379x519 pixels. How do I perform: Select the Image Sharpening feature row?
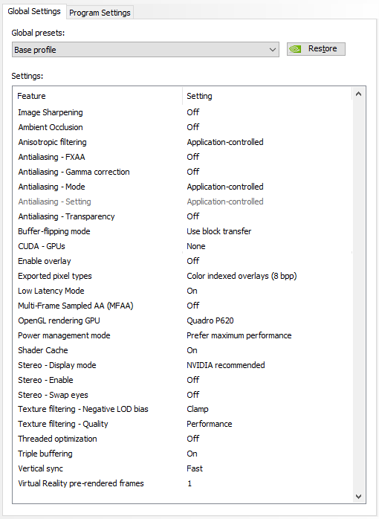[182, 112]
